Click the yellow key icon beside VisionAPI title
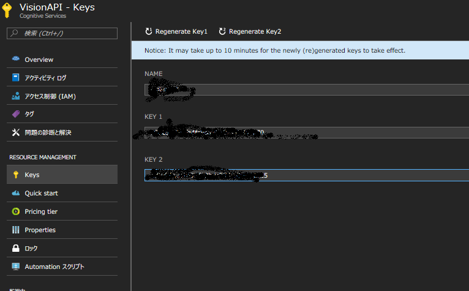Screen dimensions: 469x291 7,10
